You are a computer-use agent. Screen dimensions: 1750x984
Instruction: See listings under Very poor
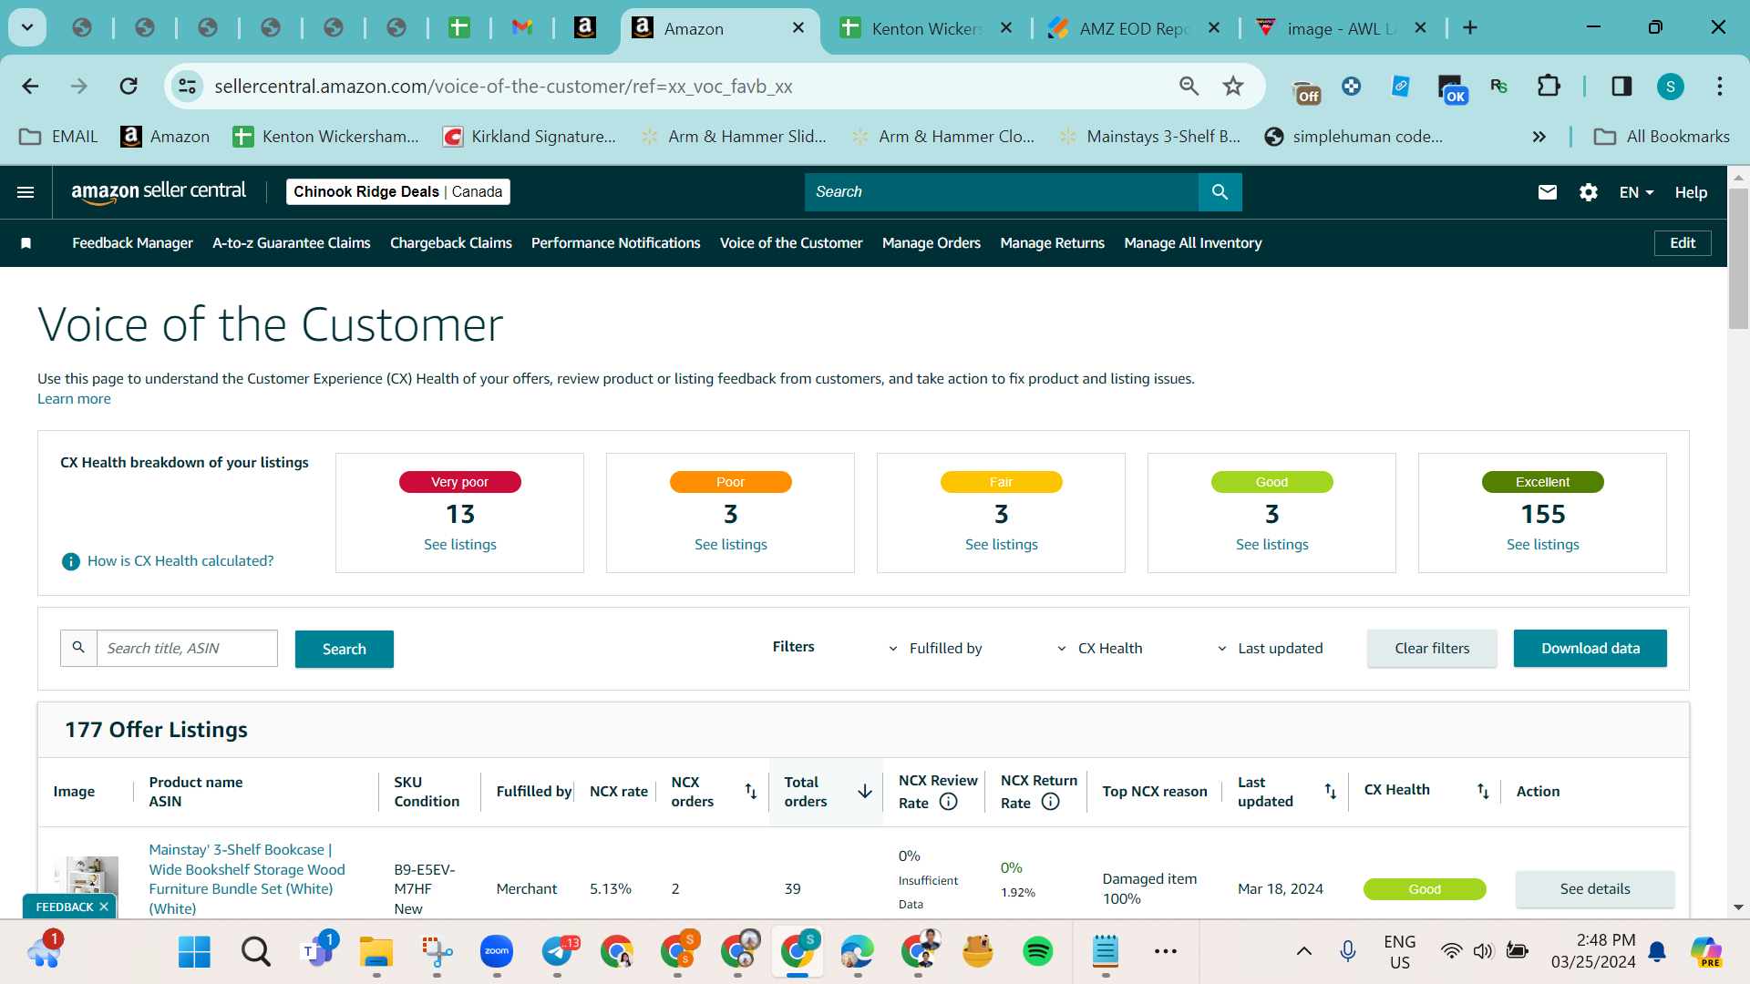tap(460, 545)
